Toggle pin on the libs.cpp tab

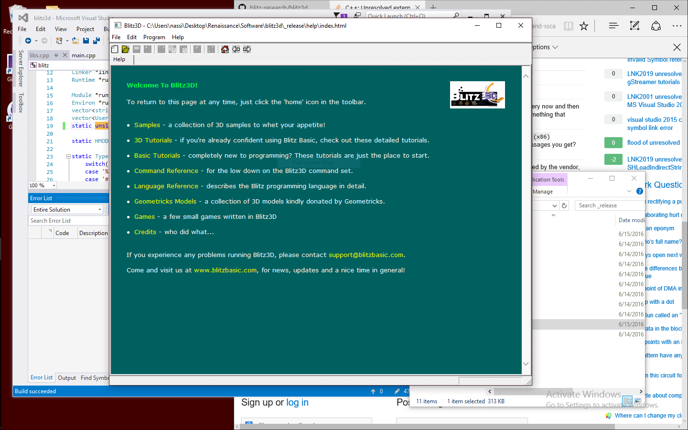point(56,55)
